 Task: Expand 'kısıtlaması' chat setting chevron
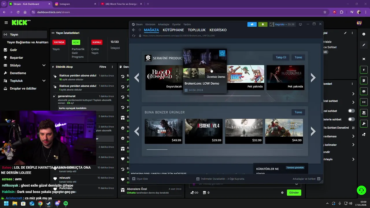click(x=353, y=136)
